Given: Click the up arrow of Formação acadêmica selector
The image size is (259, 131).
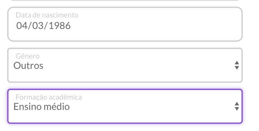Looking at the screenshot, I should click(x=237, y=104).
